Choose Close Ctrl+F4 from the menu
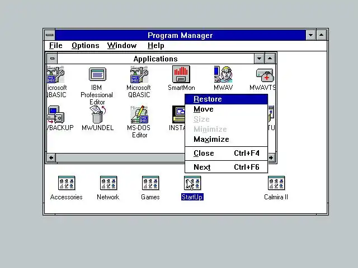 click(x=226, y=153)
